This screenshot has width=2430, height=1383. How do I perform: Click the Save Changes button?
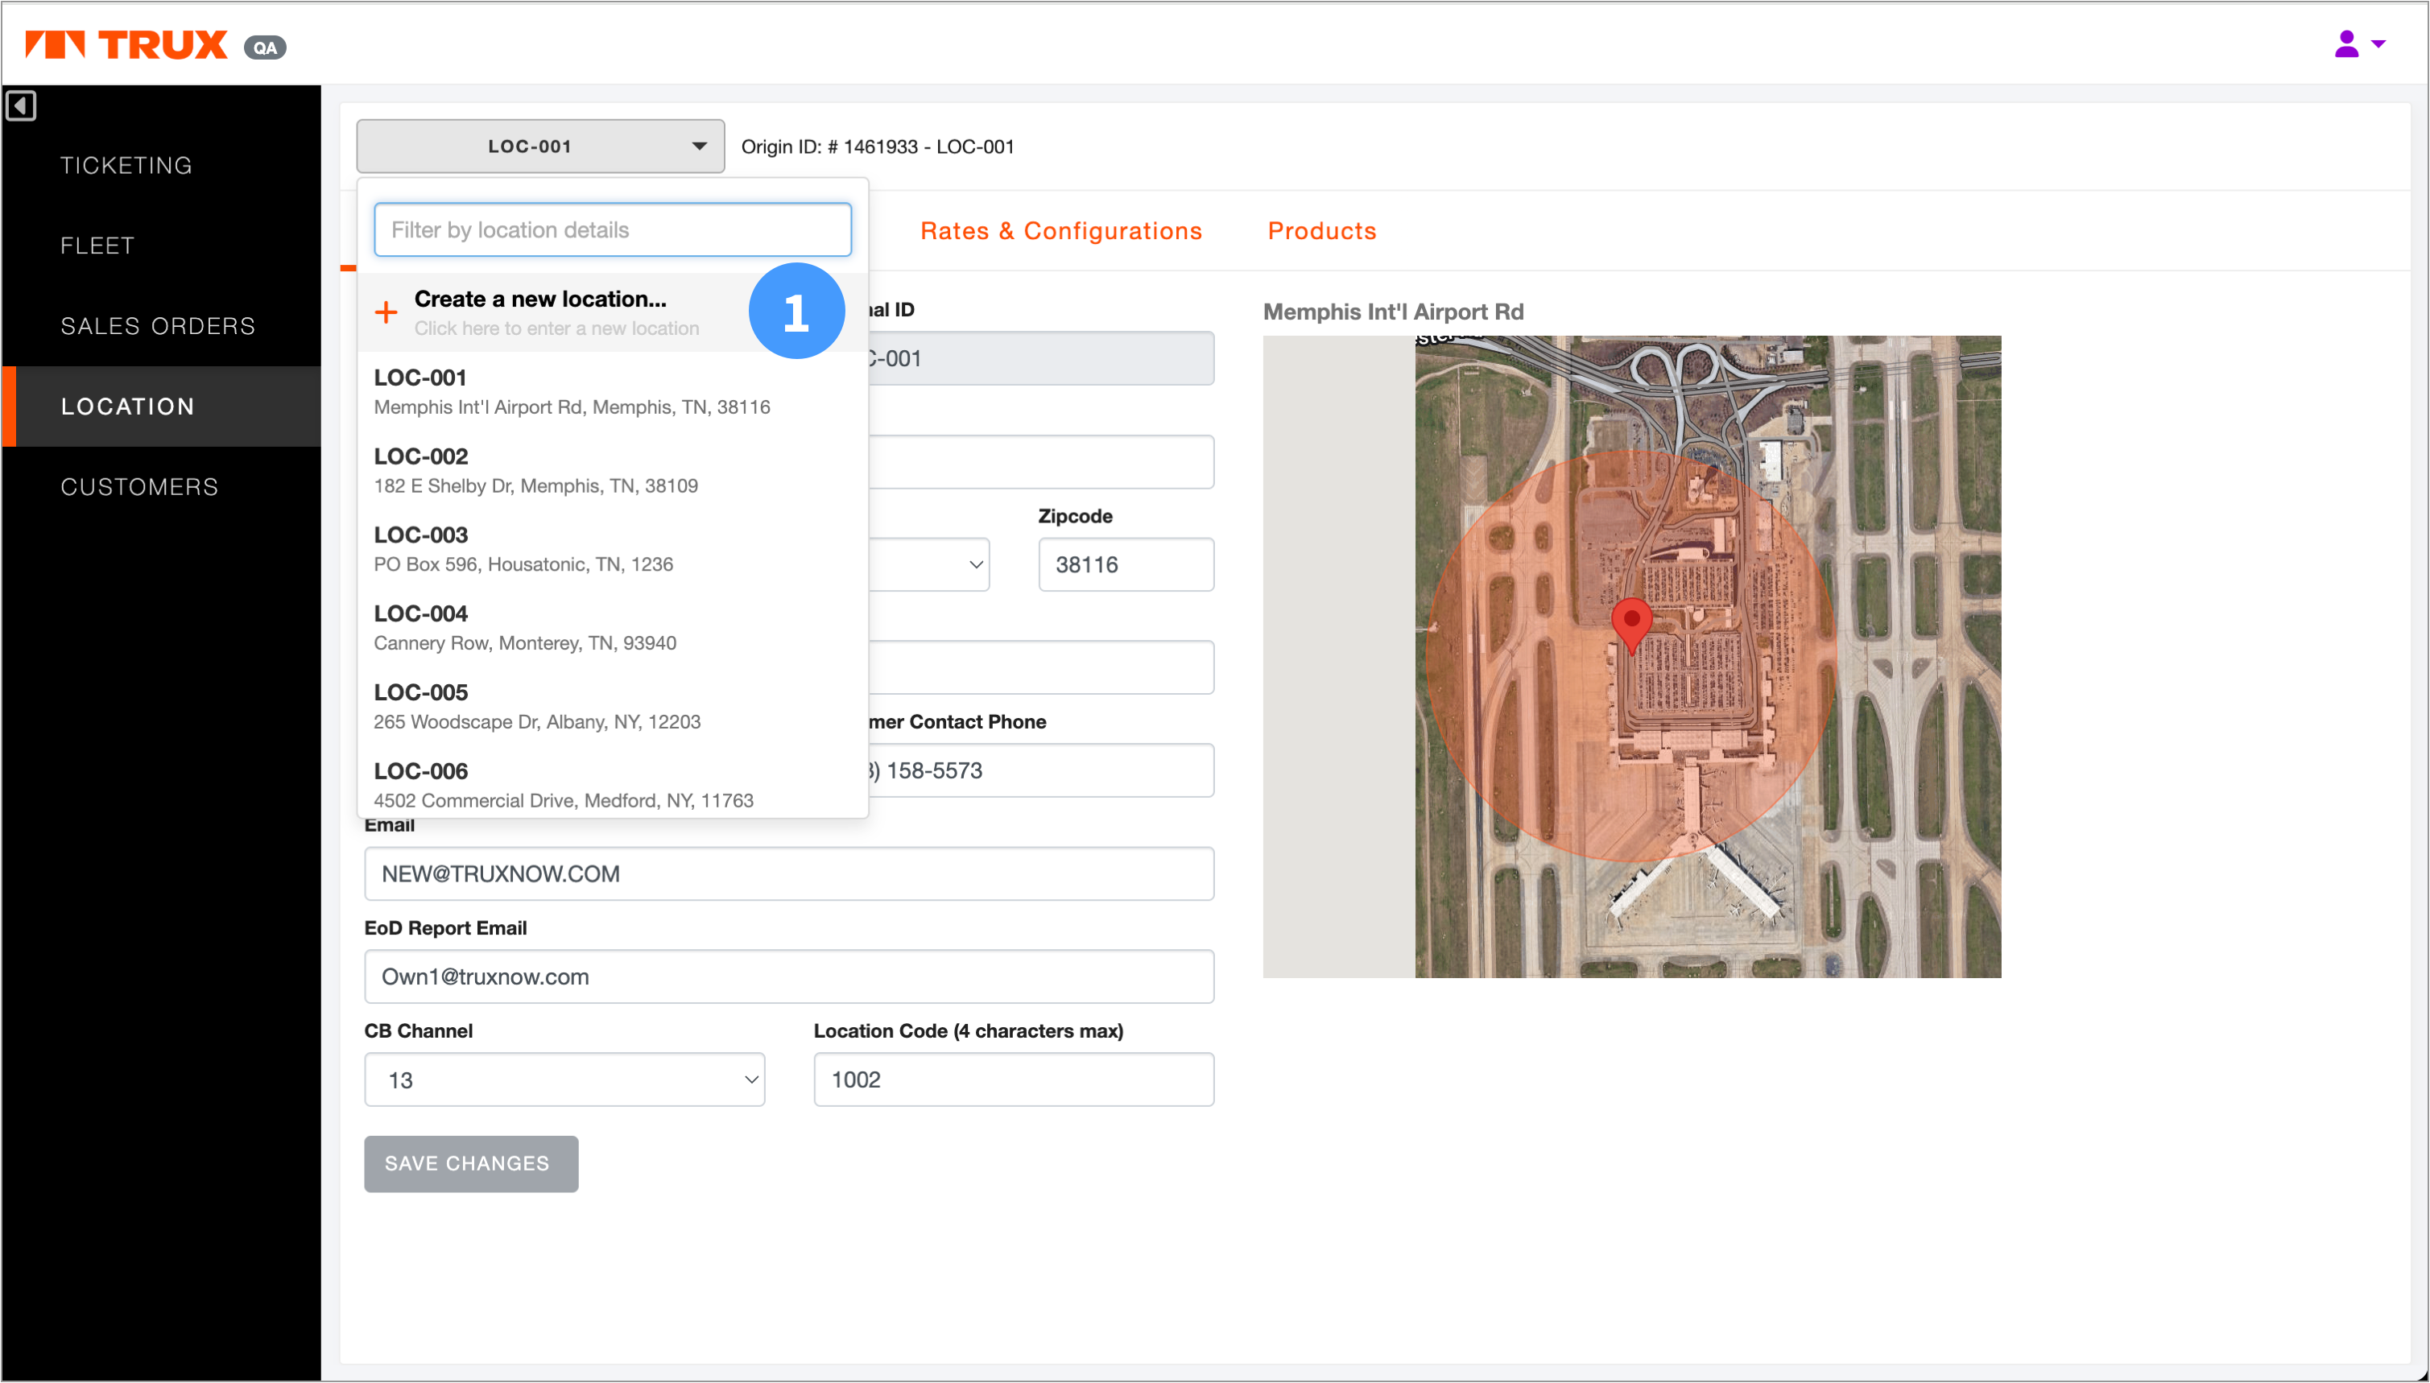pyautogui.click(x=471, y=1163)
